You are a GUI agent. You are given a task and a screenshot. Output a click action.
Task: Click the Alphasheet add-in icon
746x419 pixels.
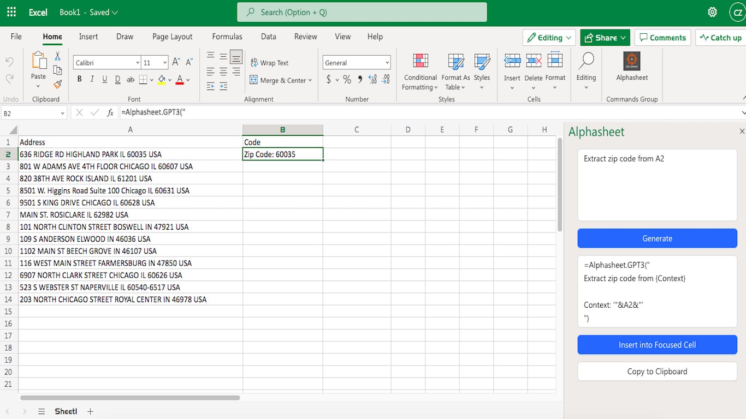pyautogui.click(x=632, y=61)
